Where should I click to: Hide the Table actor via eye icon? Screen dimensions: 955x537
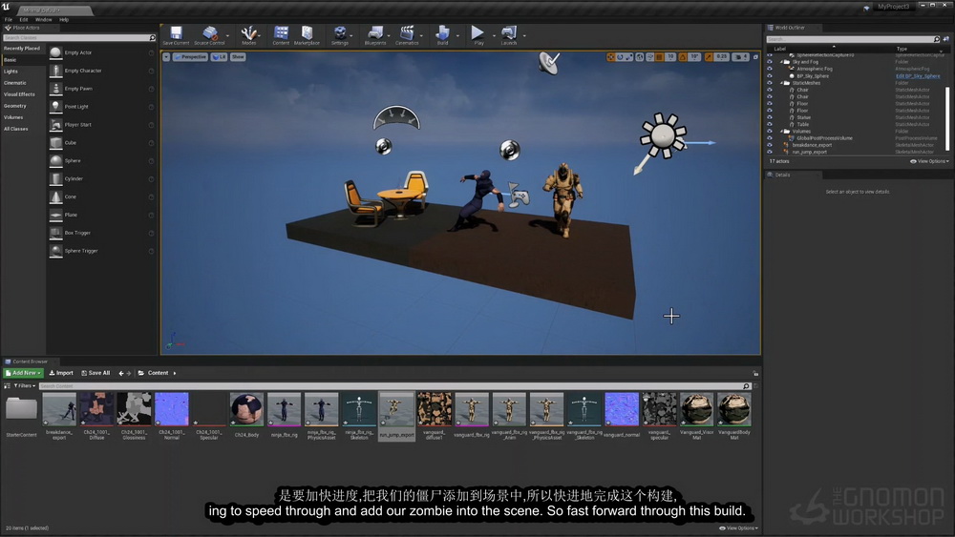(770, 124)
